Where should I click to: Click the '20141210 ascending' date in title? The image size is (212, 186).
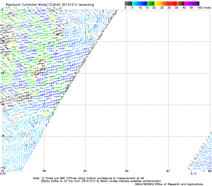(78, 5)
